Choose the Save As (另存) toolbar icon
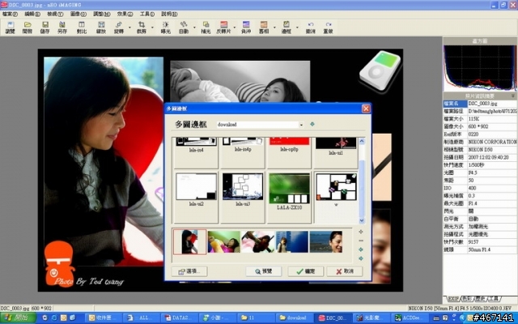Image resolution: width=518 pixels, height=324 pixels. click(62, 28)
